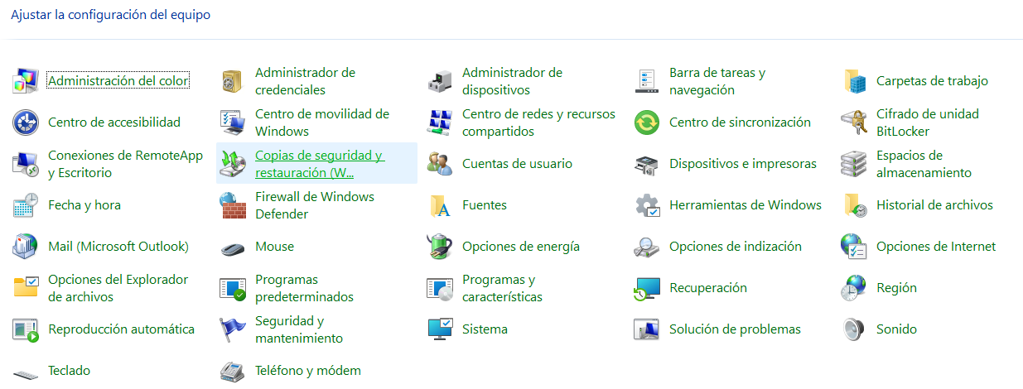The image size is (1023, 389).
Task: Open the Programas y características link
Action: point(502,288)
